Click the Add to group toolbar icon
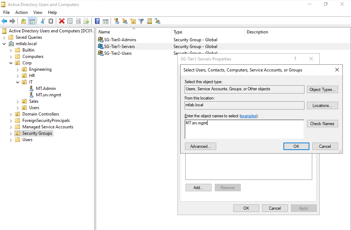This screenshot has height=230, width=351. click(x=158, y=21)
